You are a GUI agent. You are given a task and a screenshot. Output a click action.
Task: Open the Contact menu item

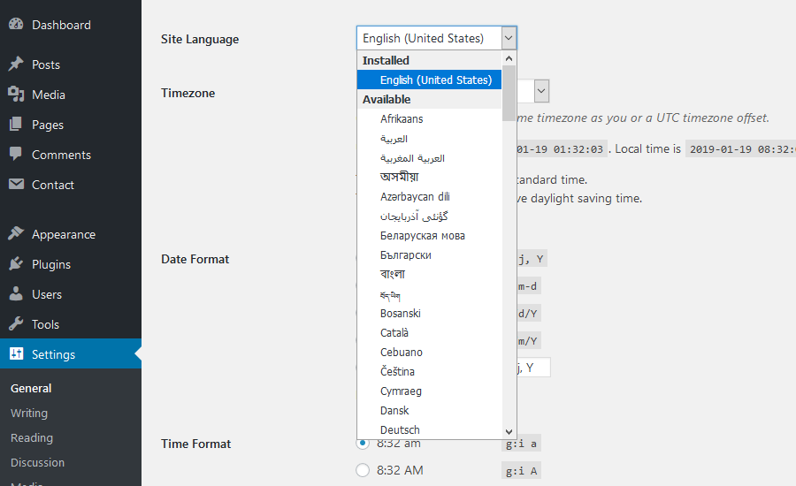pos(53,185)
